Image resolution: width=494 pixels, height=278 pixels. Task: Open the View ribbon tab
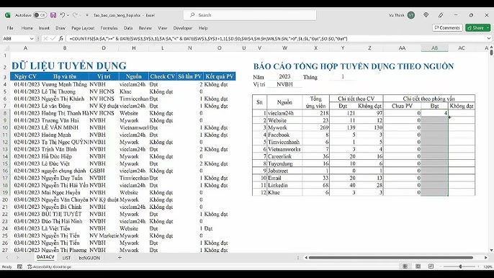[162, 28]
